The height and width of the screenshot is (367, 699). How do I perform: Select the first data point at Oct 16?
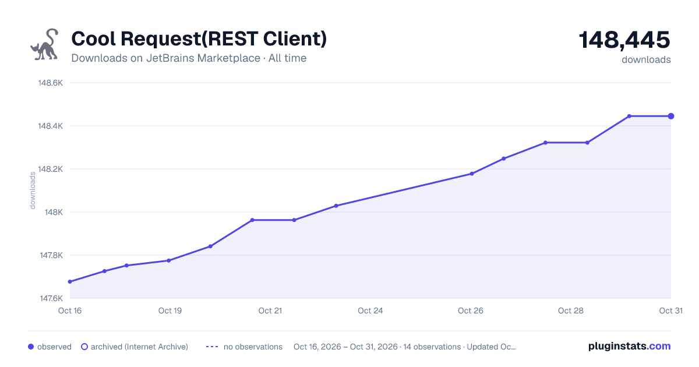coord(70,282)
